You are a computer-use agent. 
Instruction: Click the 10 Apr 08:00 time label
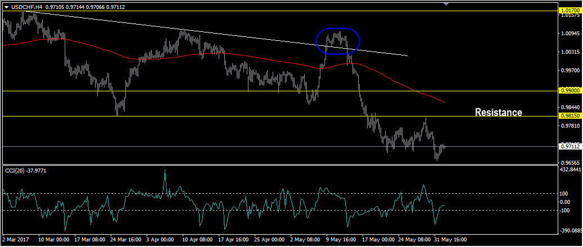197,240
